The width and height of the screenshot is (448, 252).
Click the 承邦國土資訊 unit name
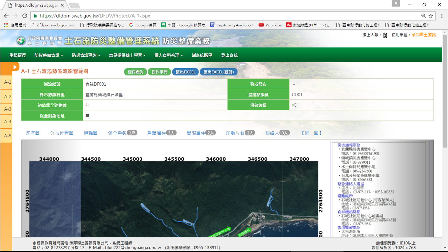423,35
